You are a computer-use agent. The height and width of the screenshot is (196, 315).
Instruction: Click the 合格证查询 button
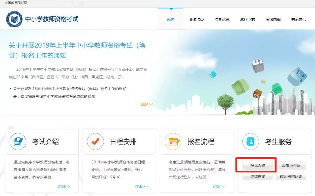pyautogui.click(x=291, y=166)
